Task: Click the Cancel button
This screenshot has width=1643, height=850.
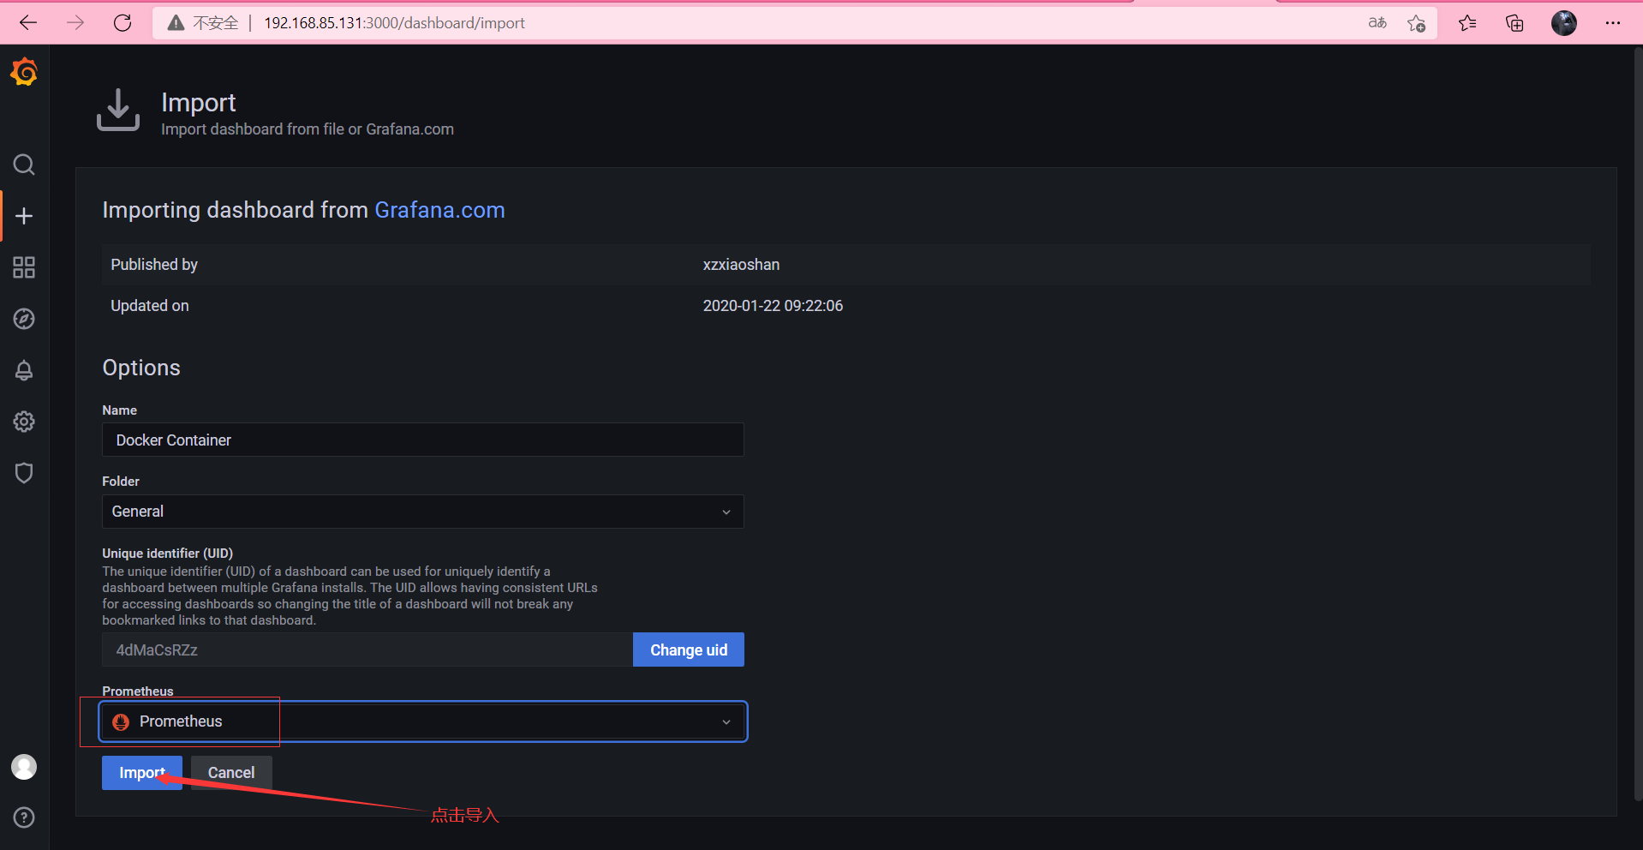Action: point(231,773)
